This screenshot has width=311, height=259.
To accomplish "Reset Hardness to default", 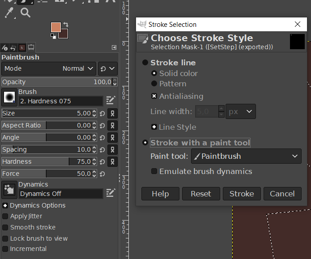I will [x=102, y=162].
